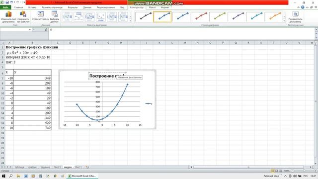
Task: Click Change Chart Type (Изменить тип диаграммы)
Action: coord(8,17)
